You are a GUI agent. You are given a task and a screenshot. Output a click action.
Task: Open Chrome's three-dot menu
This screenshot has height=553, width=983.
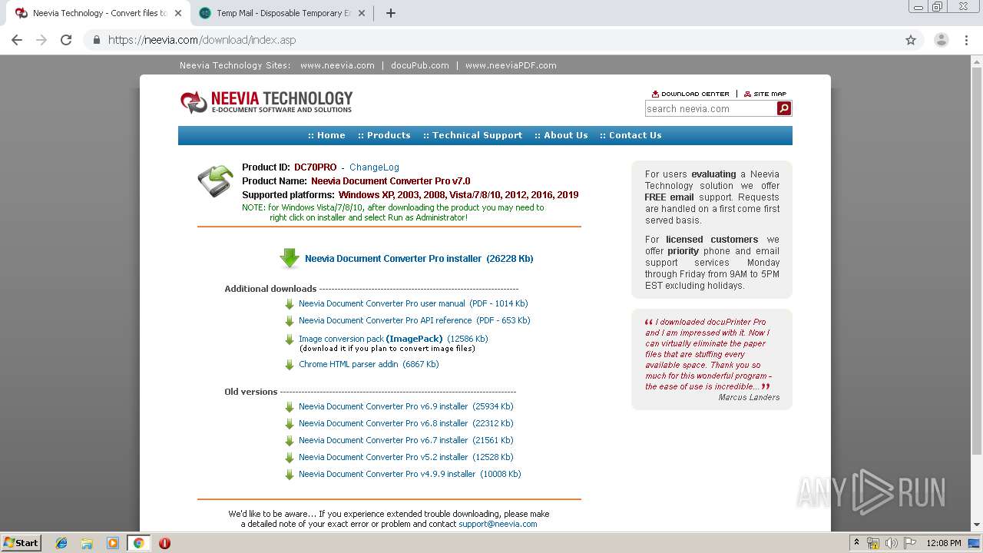[x=966, y=40]
